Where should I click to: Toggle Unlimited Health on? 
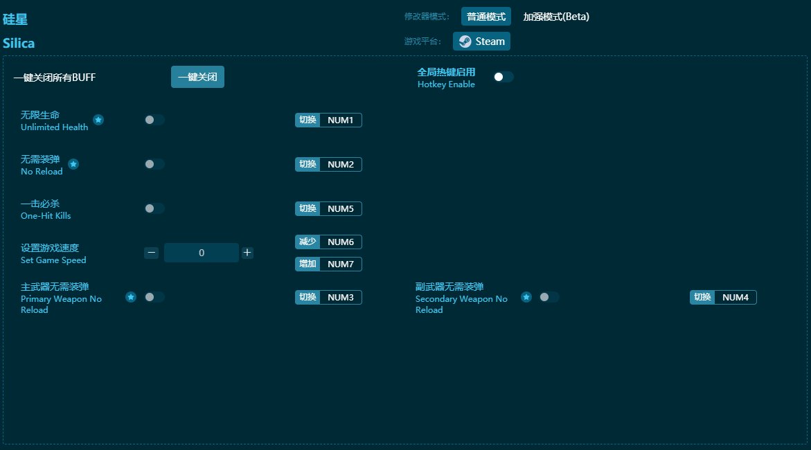[154, 120]
